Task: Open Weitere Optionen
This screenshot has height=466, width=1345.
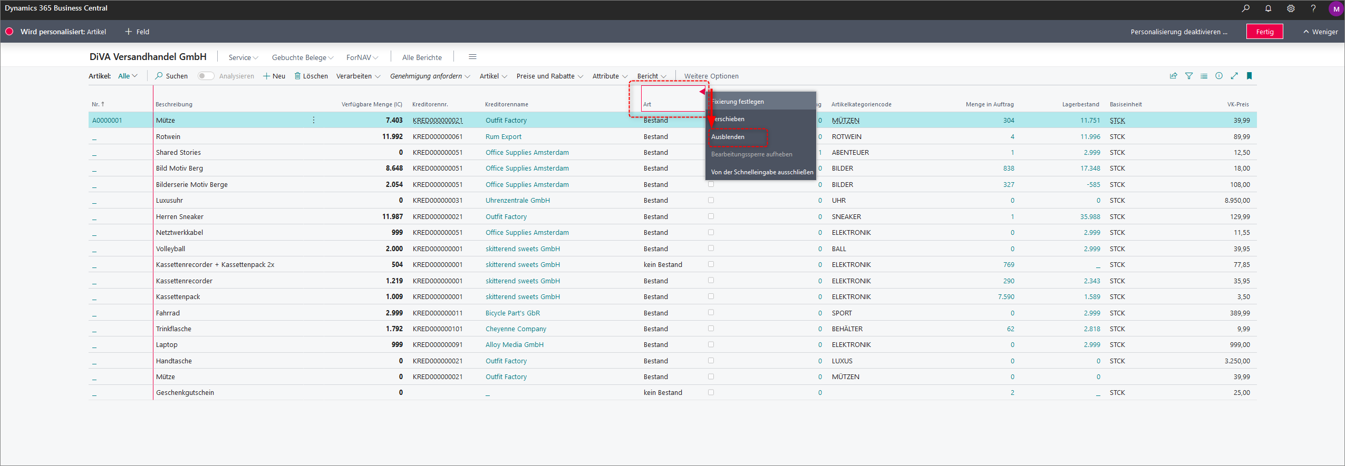Action: [711, 76]
